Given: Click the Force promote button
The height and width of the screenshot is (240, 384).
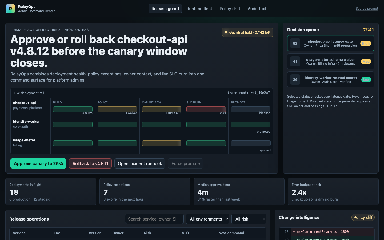Looking at the screenshot, I should pos(186,163).
